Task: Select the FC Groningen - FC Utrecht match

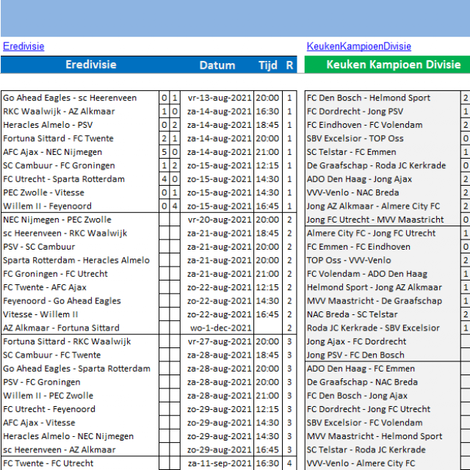Action: click(x=56, y=274)
